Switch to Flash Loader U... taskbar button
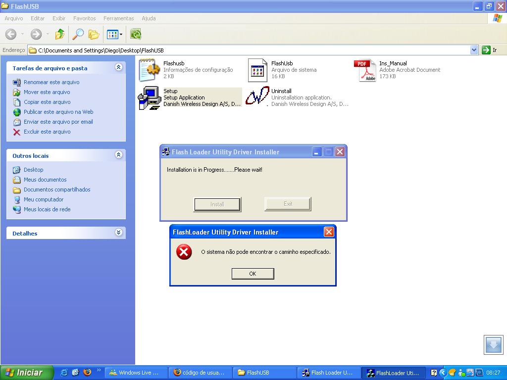 [328, 373]
